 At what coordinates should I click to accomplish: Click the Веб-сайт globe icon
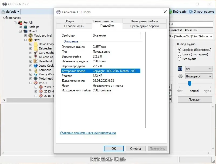(171, 12)
